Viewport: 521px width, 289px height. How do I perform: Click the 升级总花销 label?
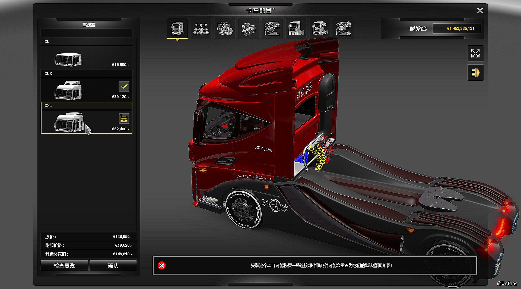click(57, 254)
